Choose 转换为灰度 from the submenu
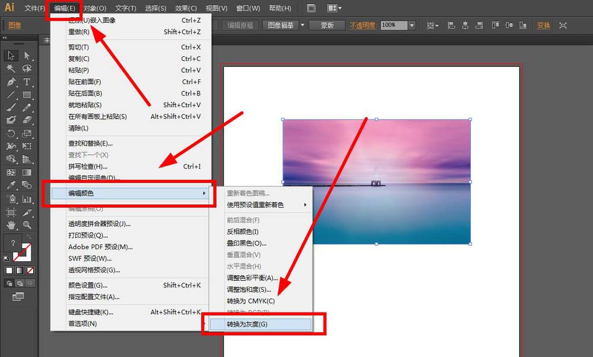This screenshot has height=357, width=593. 246,324
